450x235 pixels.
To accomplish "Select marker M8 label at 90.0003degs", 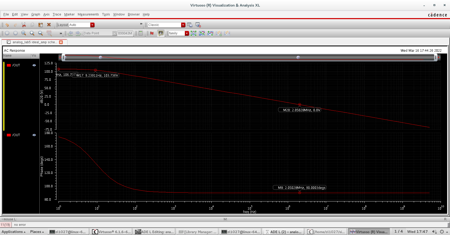I will point(300,188).
